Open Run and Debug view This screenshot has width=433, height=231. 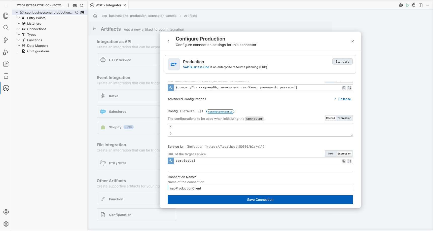6,52
